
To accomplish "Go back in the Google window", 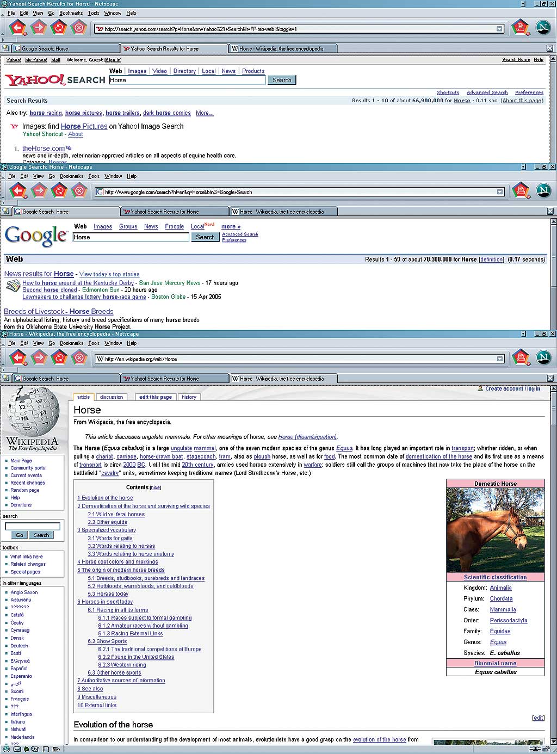I will [18, 190].
